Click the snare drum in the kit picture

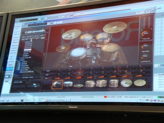tap(78, 54)
